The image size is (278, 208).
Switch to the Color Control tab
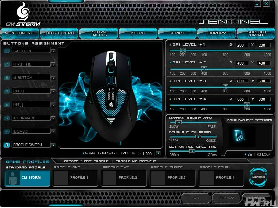tap(59, 33)
